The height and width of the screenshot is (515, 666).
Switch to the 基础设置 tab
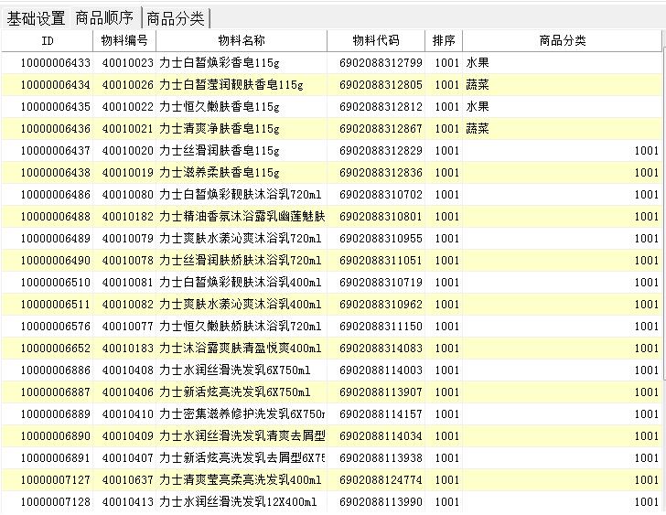click(x=36, y=18)
